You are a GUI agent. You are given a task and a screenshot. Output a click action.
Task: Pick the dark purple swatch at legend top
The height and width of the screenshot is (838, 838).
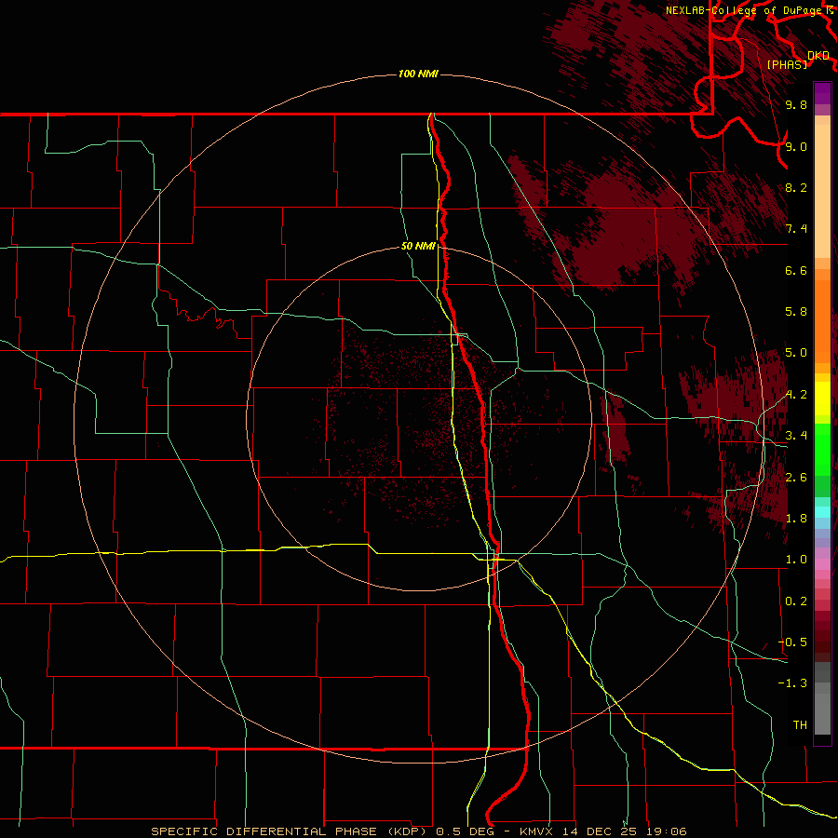[x=822, y=93]
